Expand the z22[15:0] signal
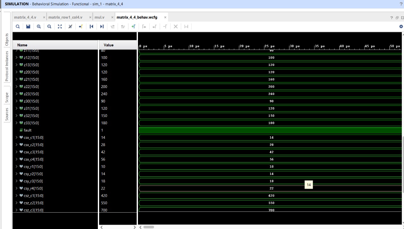Image resolution: width=404 pixels, height=229 pixels. (16, 86)
